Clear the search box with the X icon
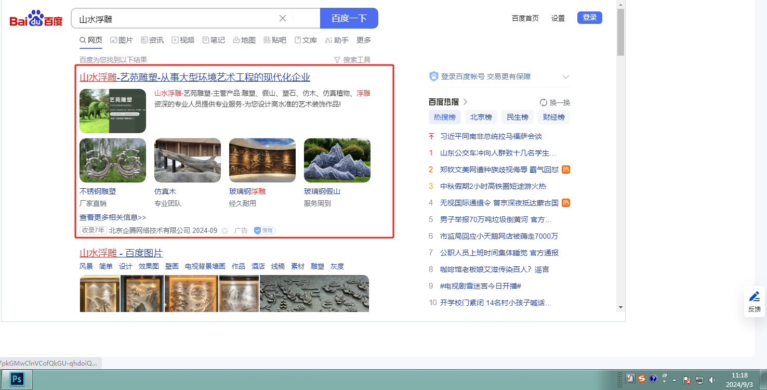Screen dimensions: 767x390 tap(283, 18)
